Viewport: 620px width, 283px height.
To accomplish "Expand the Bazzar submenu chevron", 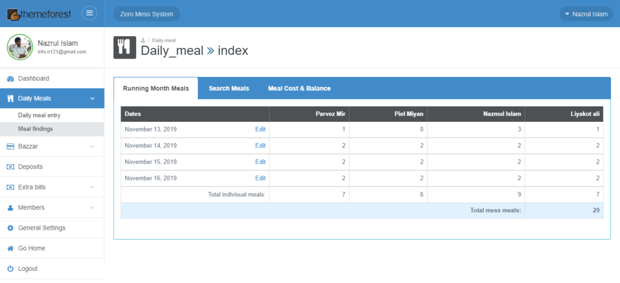I will click(x=92, y=147).
